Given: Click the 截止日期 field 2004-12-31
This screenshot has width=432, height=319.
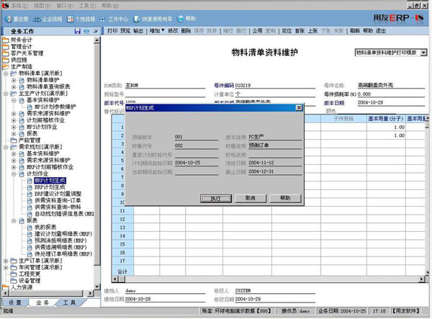Looking at the screenshot, I should (275, 171).
